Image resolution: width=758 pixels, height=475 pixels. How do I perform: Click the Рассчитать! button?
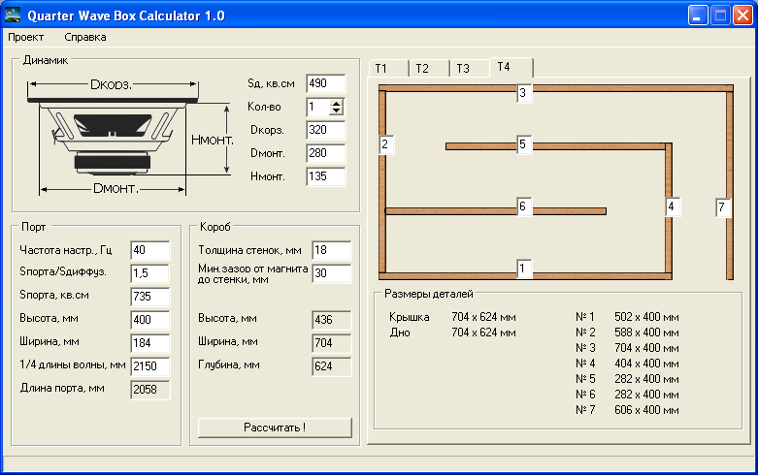(x=275, y=427)
